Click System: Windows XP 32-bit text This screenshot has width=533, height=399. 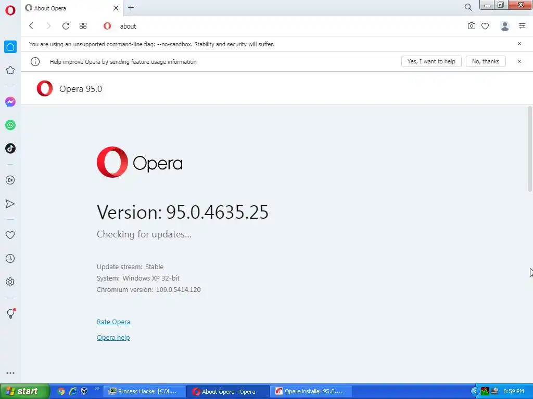coord(138,278)
